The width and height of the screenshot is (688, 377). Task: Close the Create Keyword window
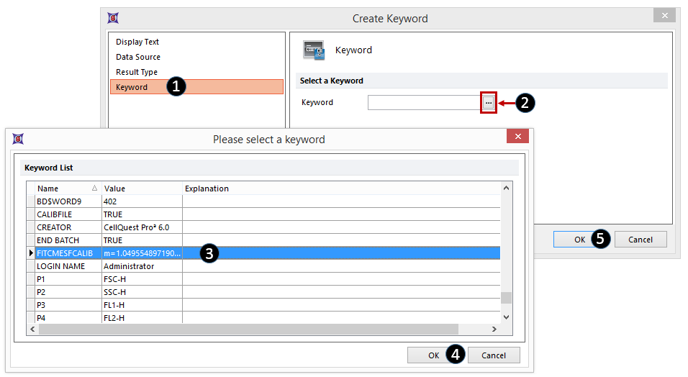664,16
